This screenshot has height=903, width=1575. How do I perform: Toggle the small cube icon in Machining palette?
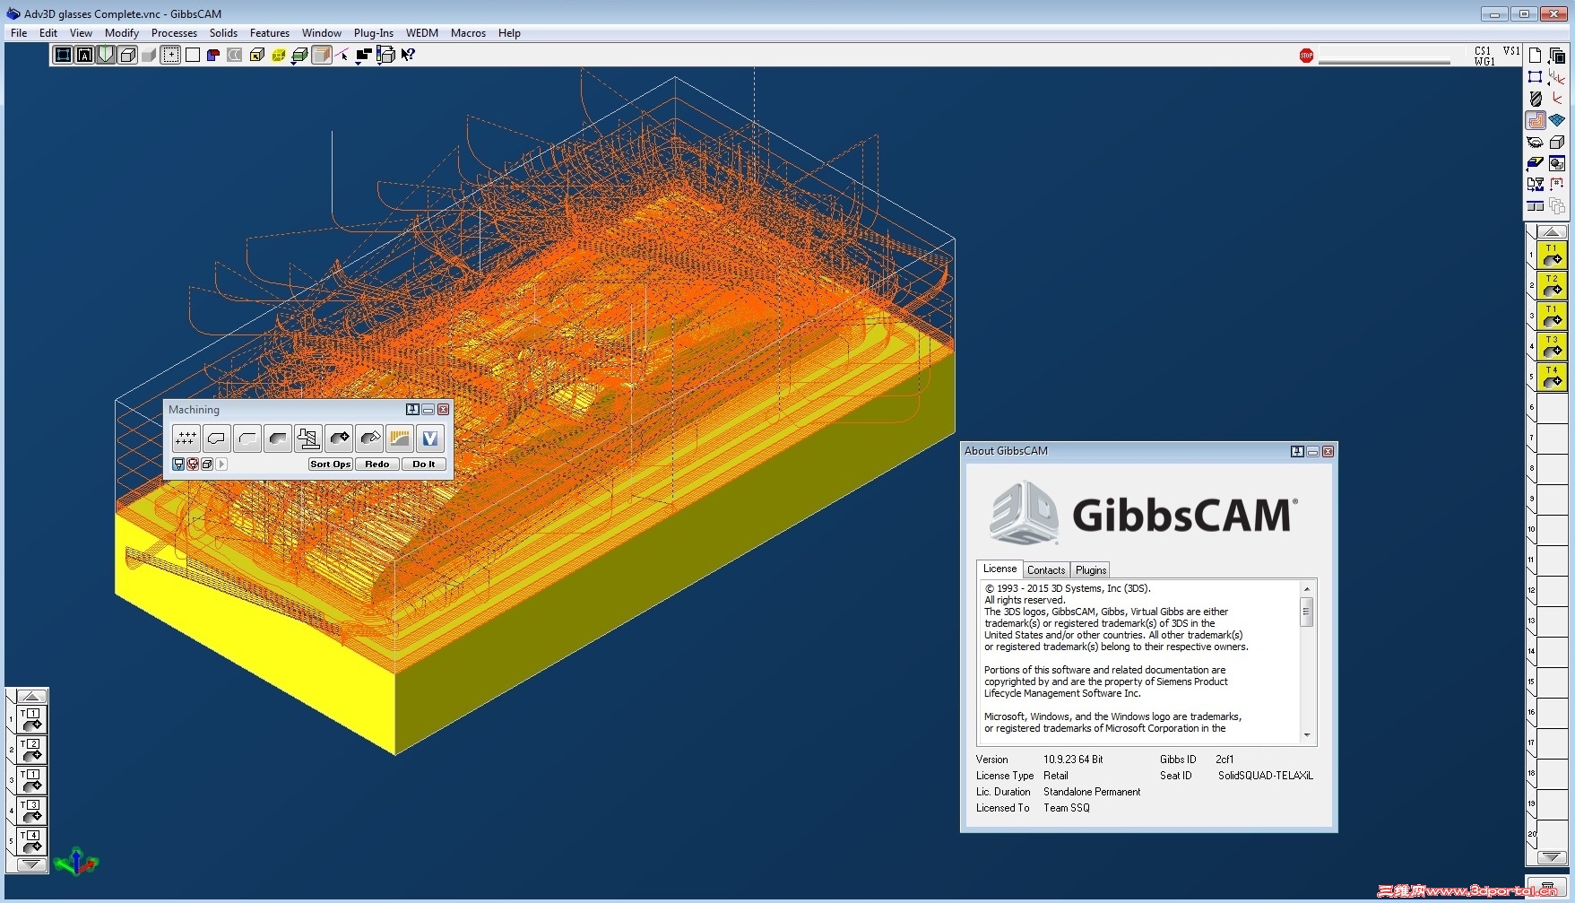[207, 465]
